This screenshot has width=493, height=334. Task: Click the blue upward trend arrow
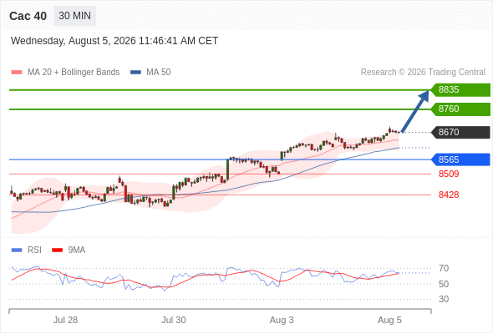coord(415,111)
